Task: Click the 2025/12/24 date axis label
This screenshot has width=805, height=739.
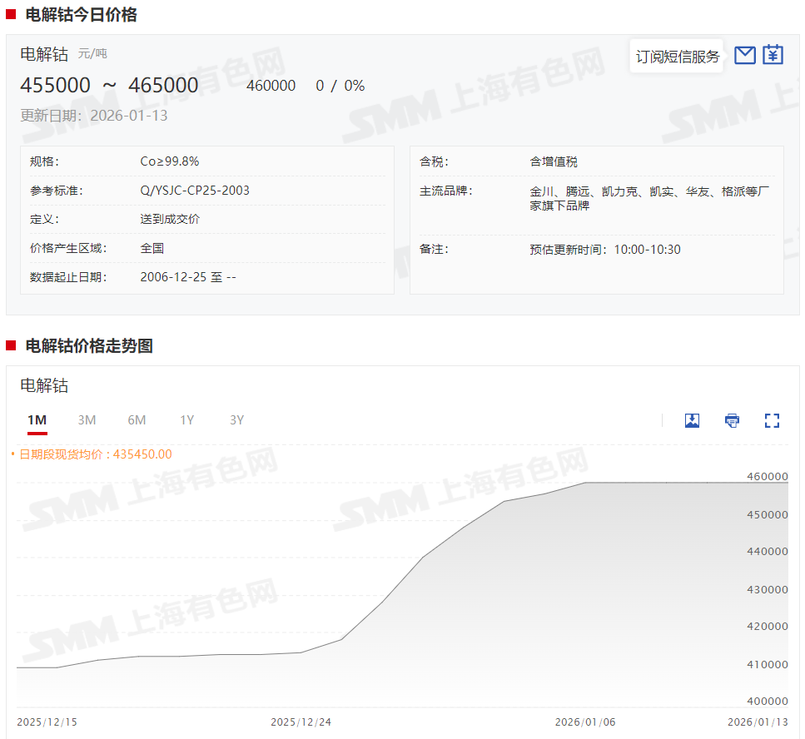Action: click(x=301, y=722)
